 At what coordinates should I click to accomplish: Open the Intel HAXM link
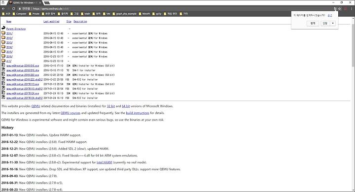pyautogui.click(x=105, y=162)
